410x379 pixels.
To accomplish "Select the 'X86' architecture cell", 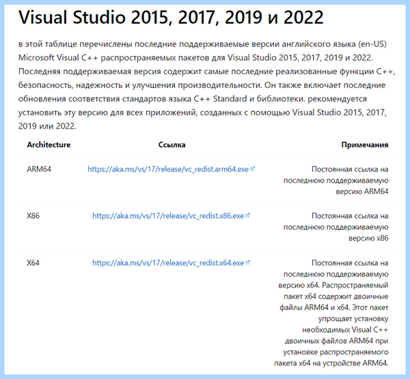I will (x=33, y=216).
